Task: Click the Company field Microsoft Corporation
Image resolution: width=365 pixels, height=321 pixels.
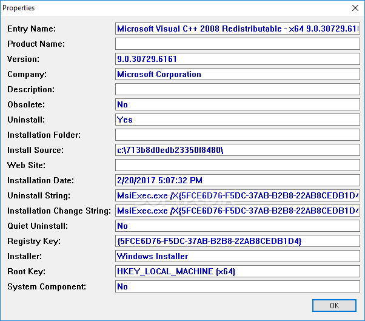Action: [x=238, y=74]
